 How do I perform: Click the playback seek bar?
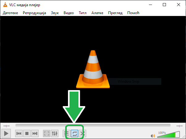pos(93,125)
